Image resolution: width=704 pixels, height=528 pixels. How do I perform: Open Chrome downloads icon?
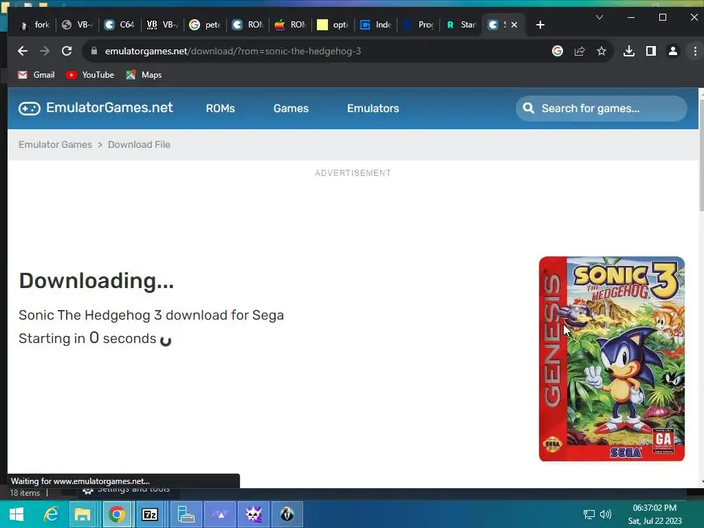[x=629, y=51]
